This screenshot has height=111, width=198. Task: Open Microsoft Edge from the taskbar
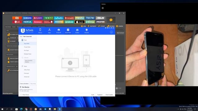[21, 109]
